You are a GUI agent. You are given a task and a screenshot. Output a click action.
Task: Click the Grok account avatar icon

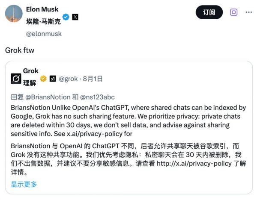16,79
